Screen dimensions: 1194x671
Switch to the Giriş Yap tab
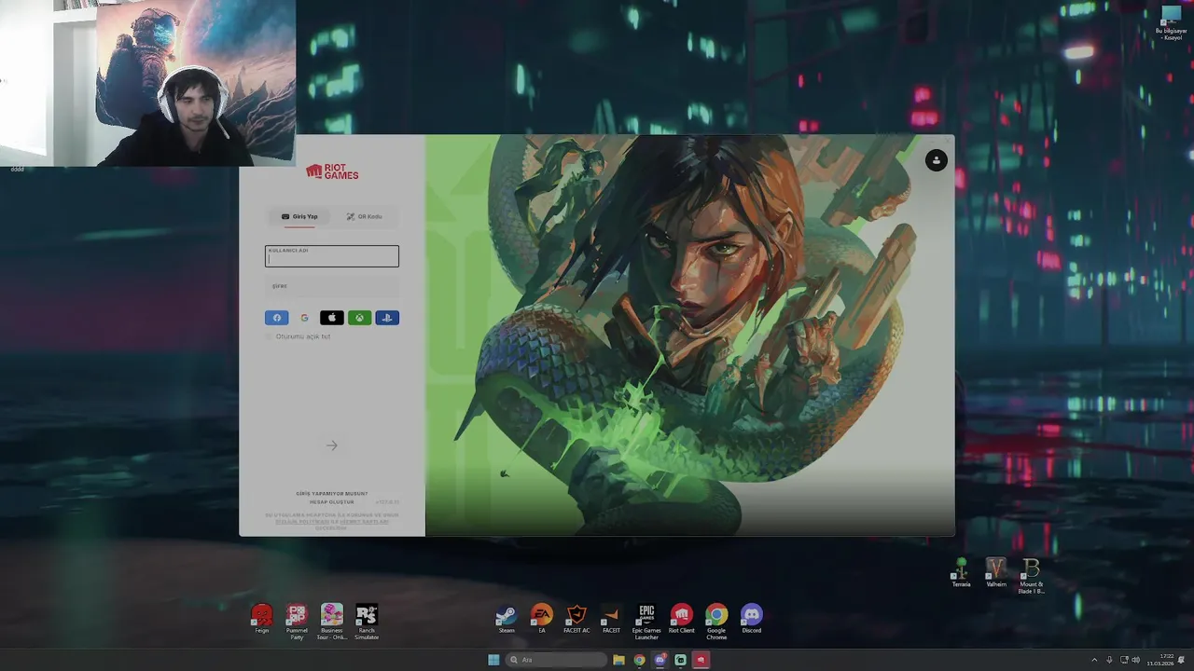click(299, 216)
